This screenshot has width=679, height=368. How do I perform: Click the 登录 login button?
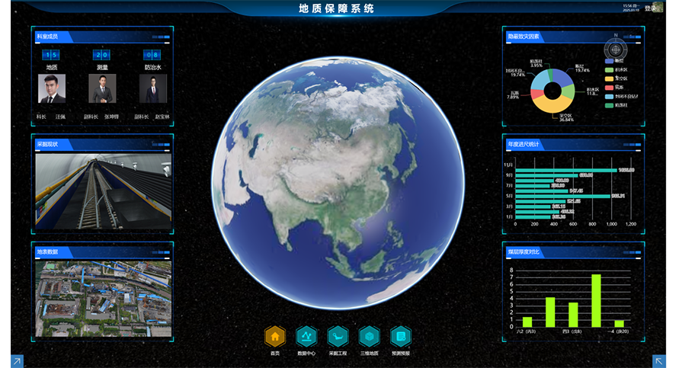[650, 8]
